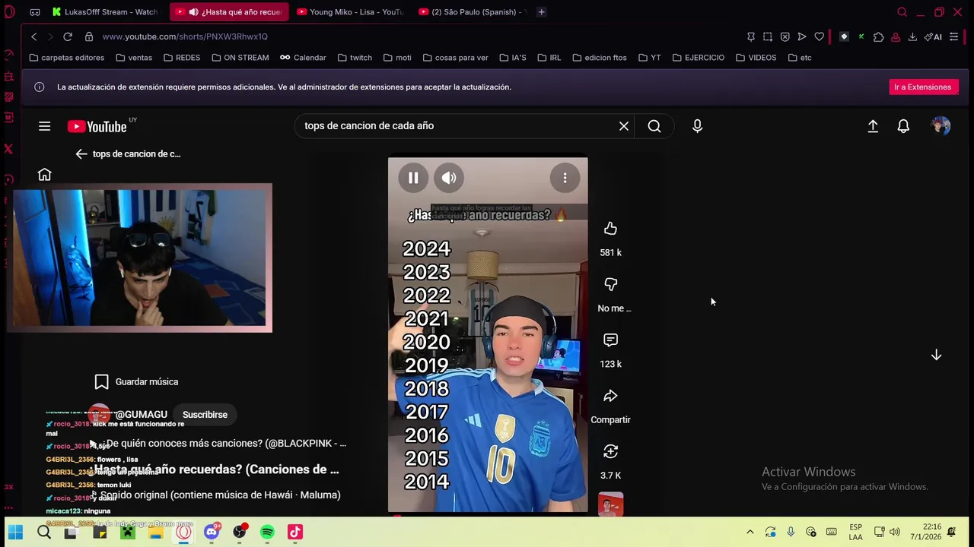Open the Windows Start button
This screenshot has height=547, width=974.
click(x=15, y=533)
